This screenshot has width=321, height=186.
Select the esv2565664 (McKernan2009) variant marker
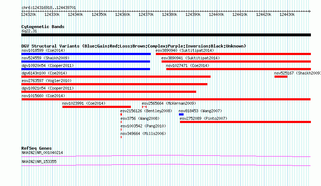(144, 107)
